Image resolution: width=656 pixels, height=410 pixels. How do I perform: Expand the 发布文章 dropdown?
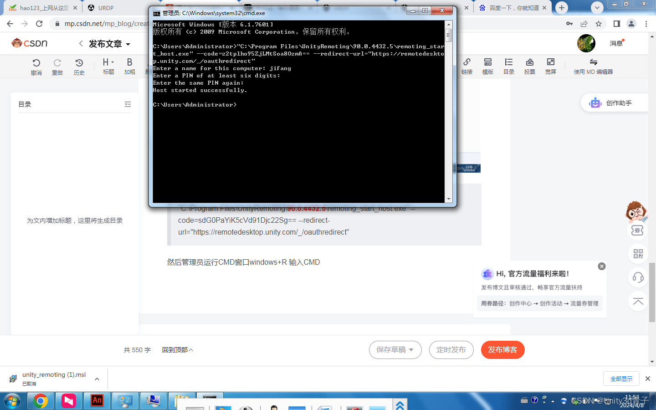[x=128, y=44]
